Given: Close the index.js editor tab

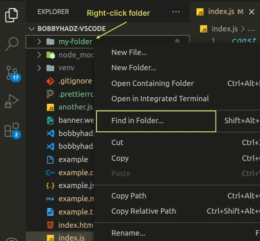Looking at the screenshot, I should tap(252, 12).
